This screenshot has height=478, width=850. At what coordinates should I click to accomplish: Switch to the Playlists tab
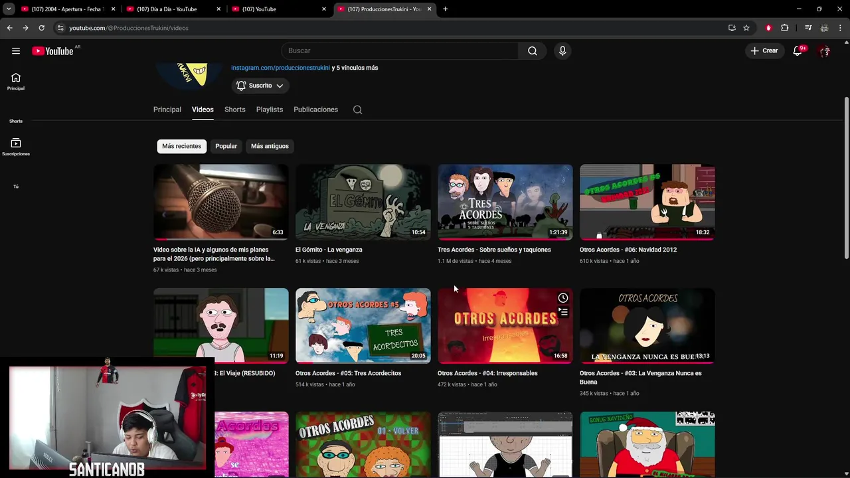[x=270, y=110]
